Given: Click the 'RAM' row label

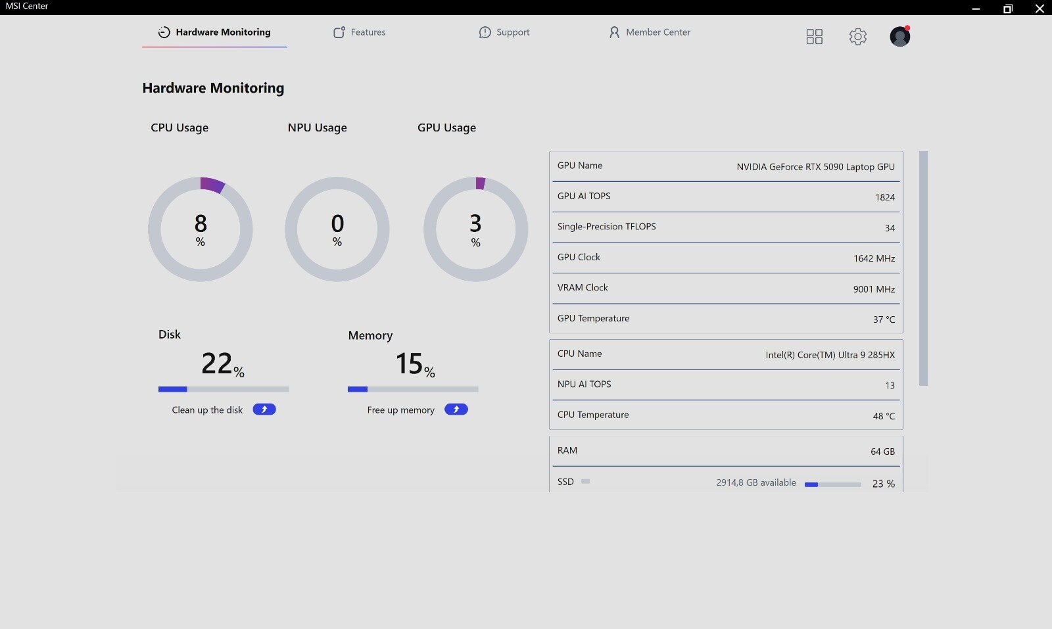Looking at the screenshot, I should pos(567,450).
